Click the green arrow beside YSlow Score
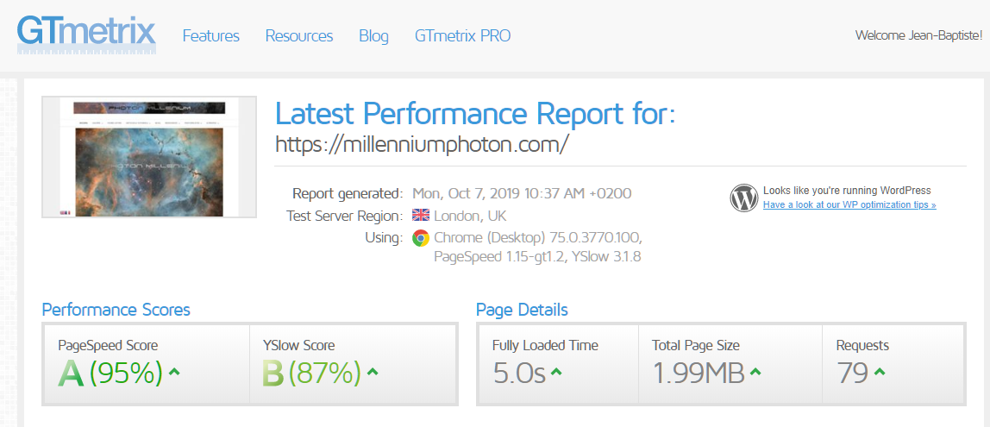The width and height of the screenshot is (990, 427). pos(373,372)
